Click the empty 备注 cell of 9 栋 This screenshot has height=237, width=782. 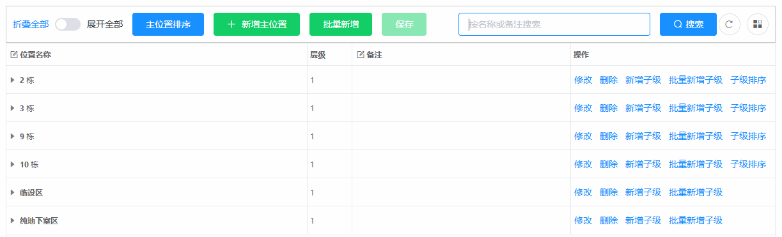(461, 136)
